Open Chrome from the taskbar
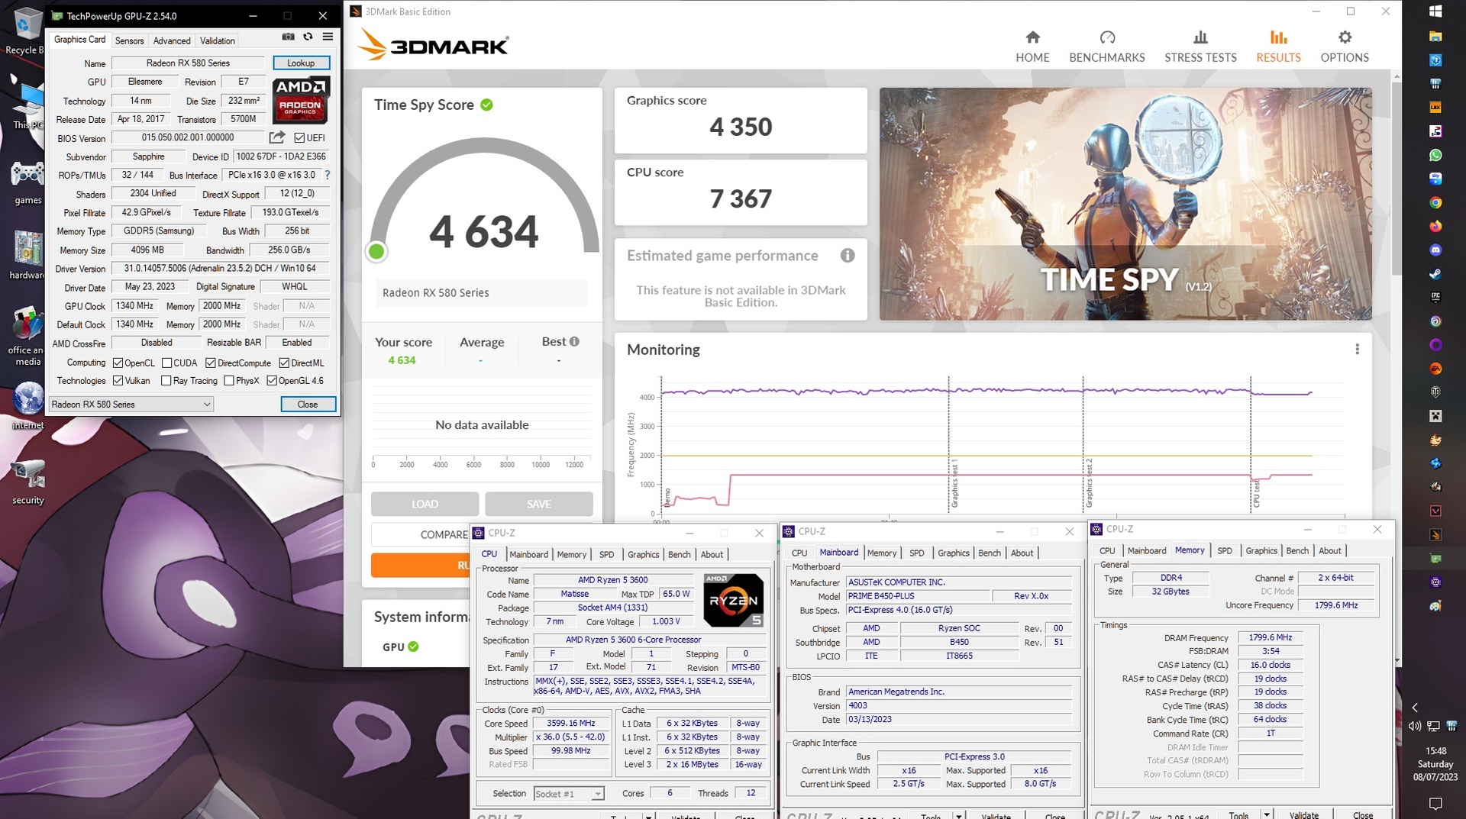 (1435, 202)
